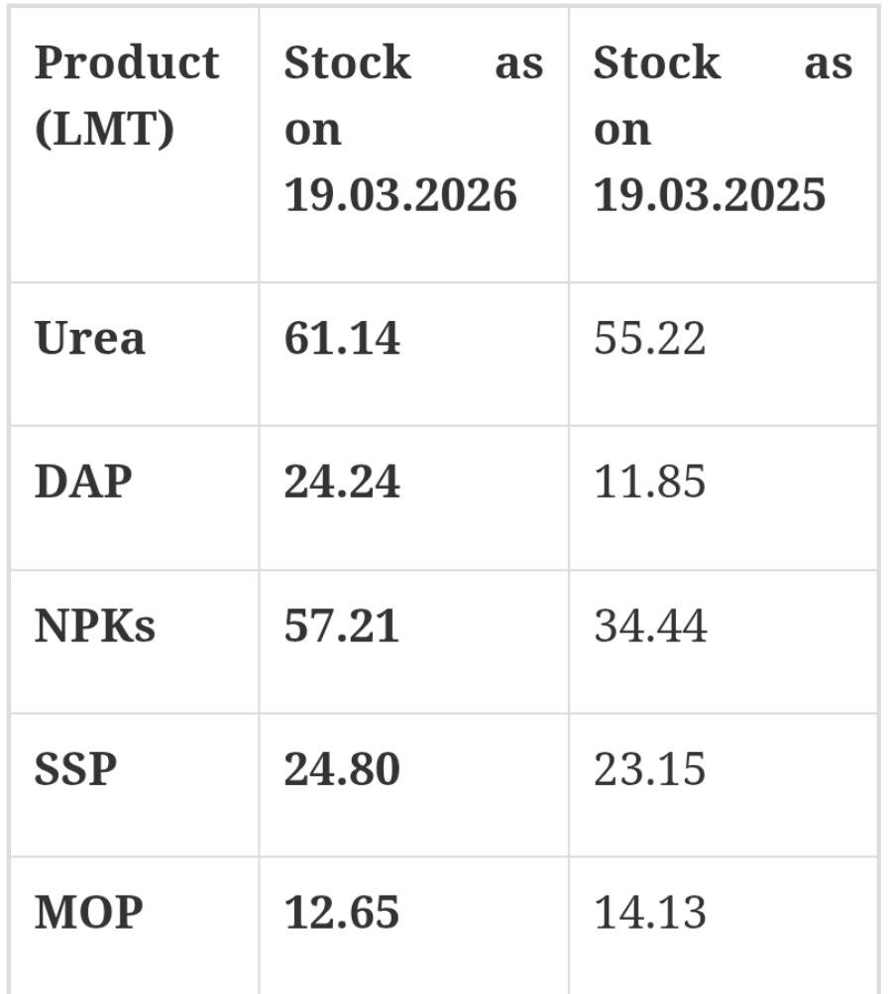The height and width of the screenshot is (994, 894).
Task: Click the 19.03.2025 date in header
Action: tap(710, 194)
